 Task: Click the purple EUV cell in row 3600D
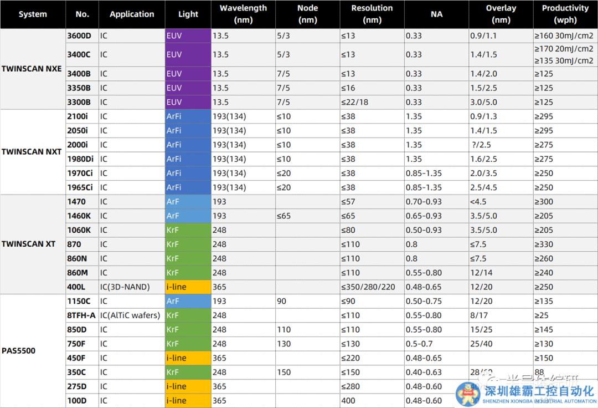click(x=188, y=36)
